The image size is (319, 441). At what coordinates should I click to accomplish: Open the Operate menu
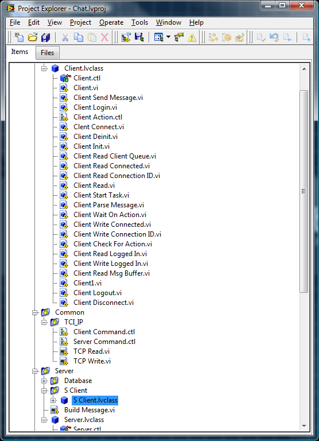pyautogui.click(x=111, y=22)
